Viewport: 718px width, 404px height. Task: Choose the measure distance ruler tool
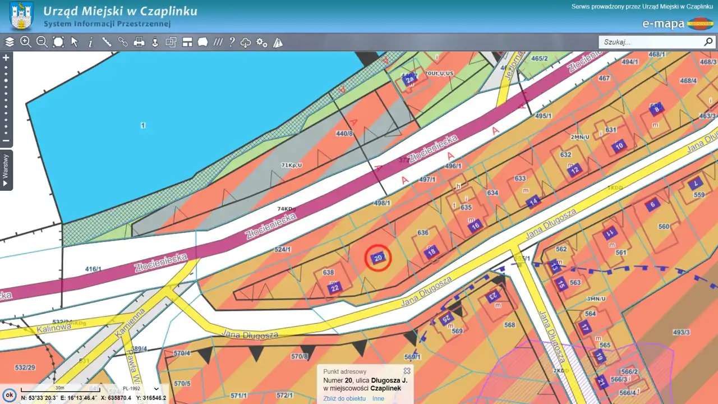coord(107,42)
